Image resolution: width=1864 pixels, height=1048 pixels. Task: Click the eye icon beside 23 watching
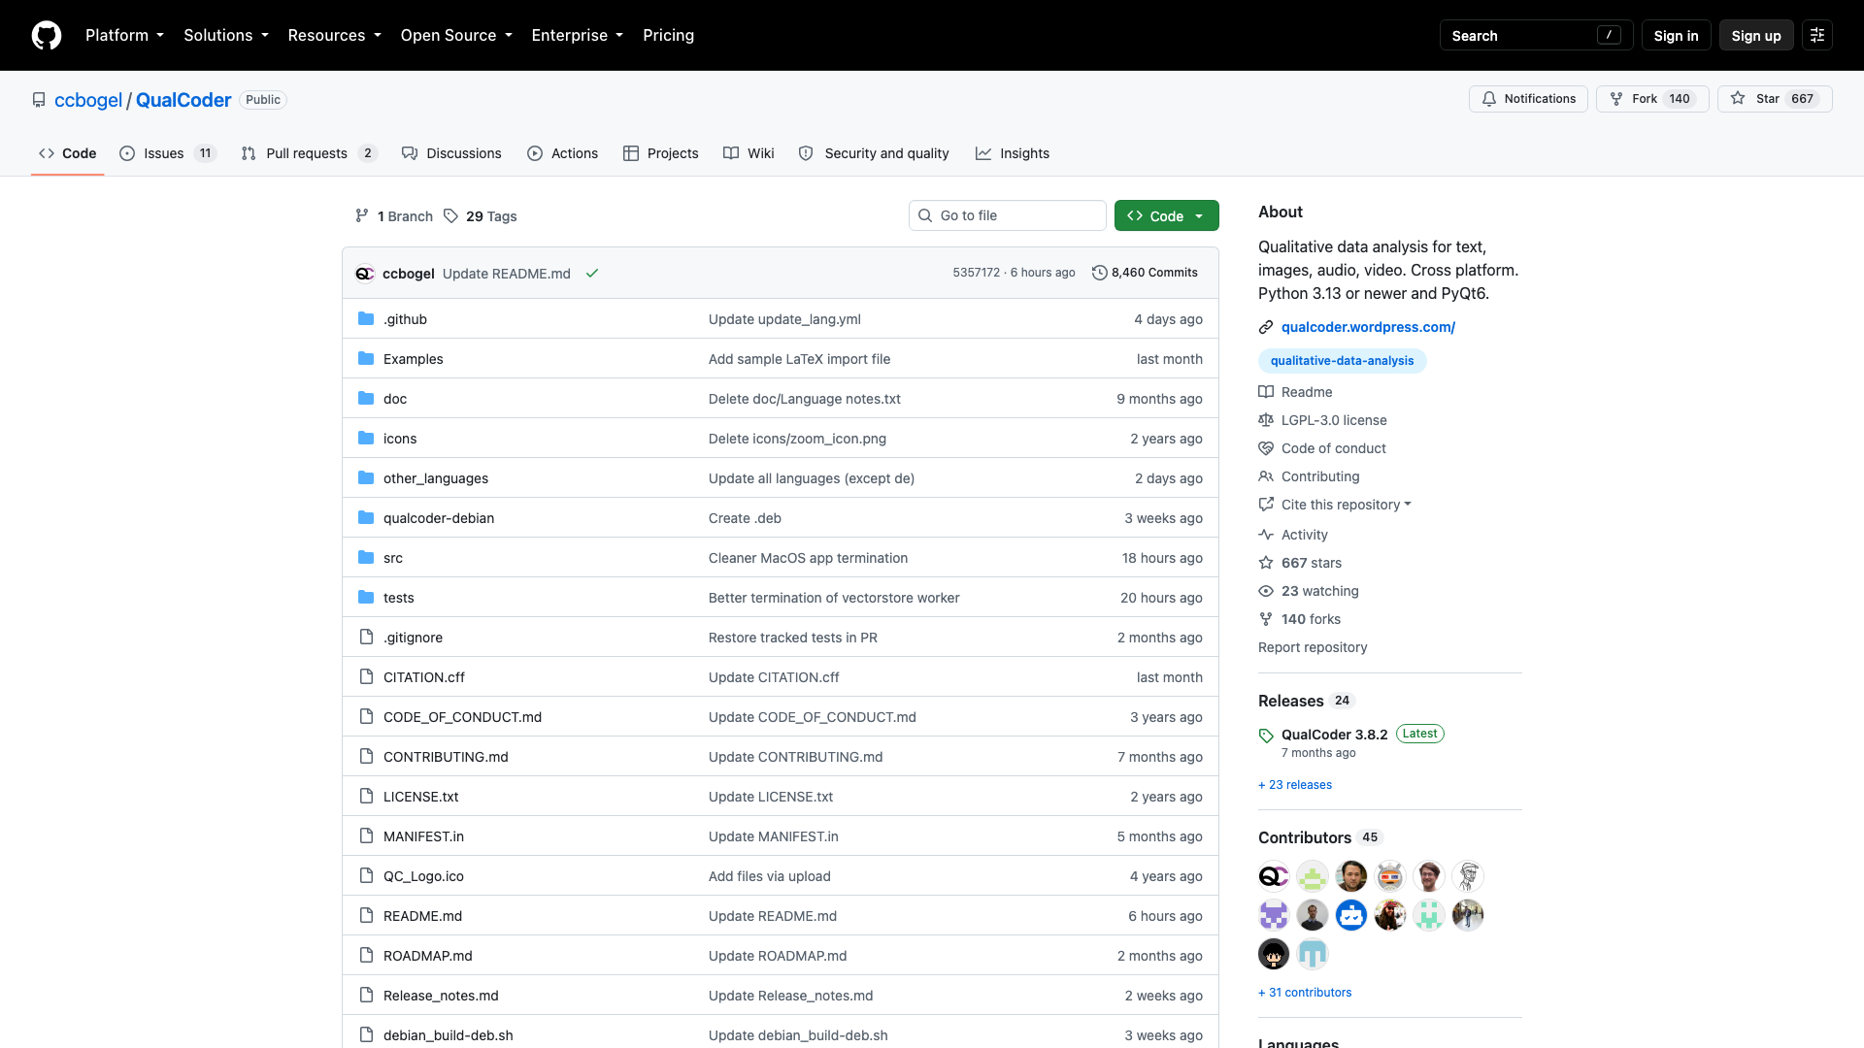pos(1266,591)
